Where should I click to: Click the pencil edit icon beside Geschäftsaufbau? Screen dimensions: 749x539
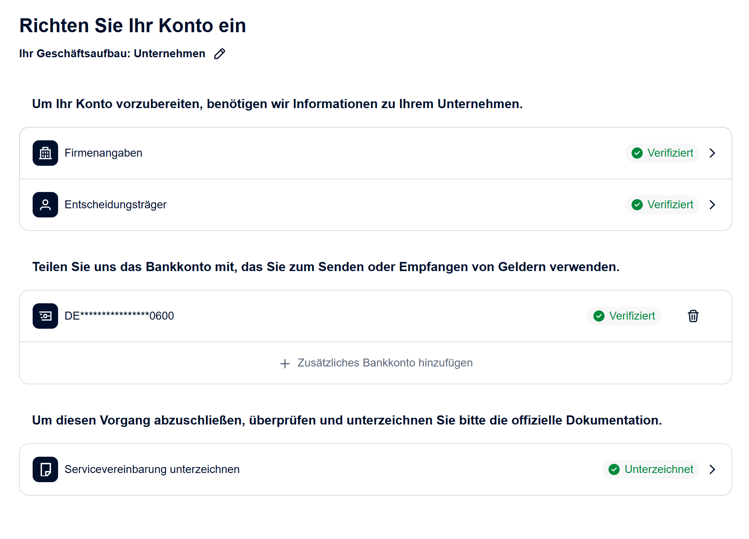[x=219, y=54]
